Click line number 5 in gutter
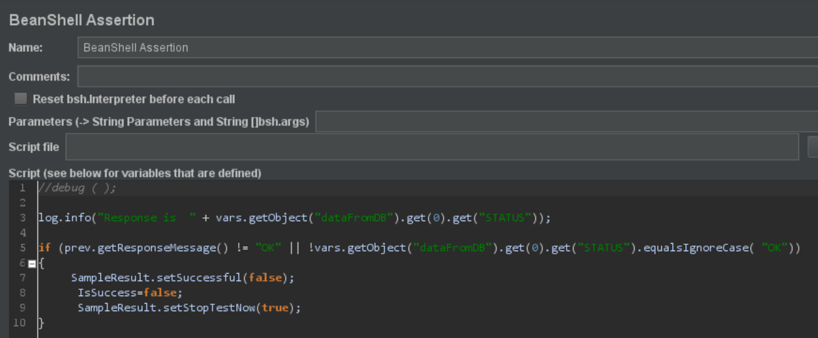Image resolution: width=818 pixels, height=338 pixels. 23,248
